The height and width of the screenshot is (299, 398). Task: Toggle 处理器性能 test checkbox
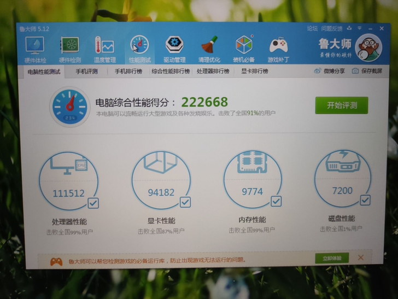[93, 203]
